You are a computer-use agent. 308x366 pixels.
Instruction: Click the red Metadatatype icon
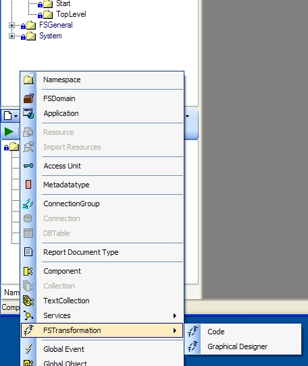coord(28,185)
